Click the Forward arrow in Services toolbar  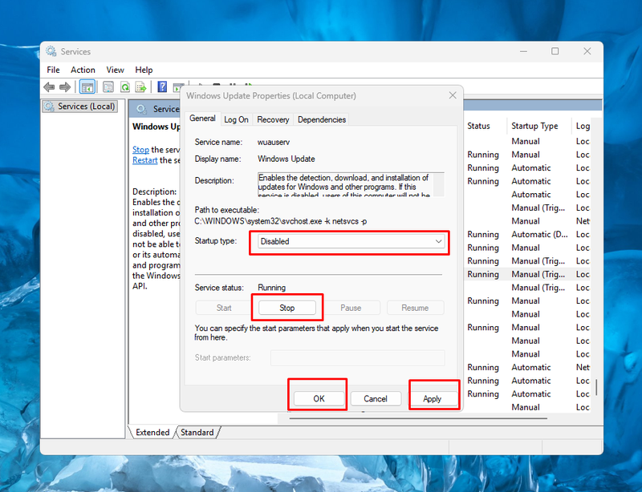tap(65, 87)
